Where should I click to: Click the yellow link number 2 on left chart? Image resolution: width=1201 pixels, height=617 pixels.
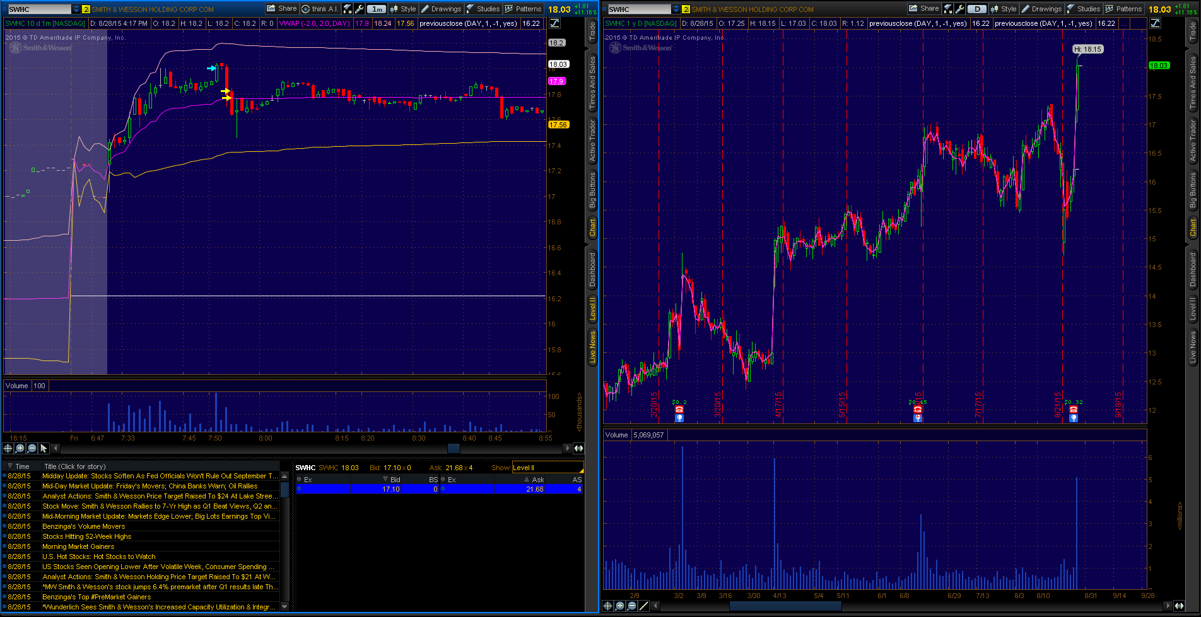pyautogui.click(x=86, y=9)
